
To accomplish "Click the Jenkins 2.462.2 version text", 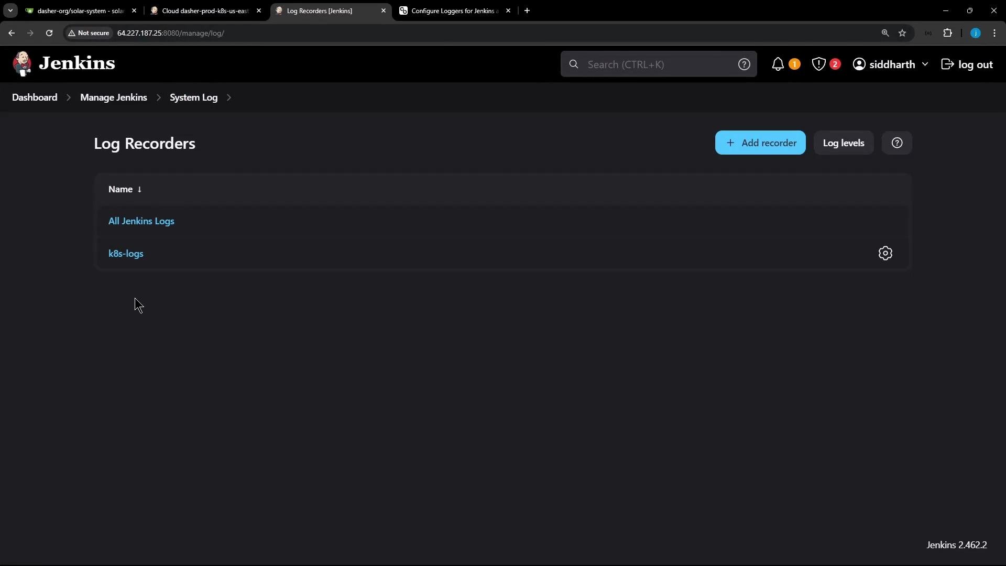I will coord(957,546).
